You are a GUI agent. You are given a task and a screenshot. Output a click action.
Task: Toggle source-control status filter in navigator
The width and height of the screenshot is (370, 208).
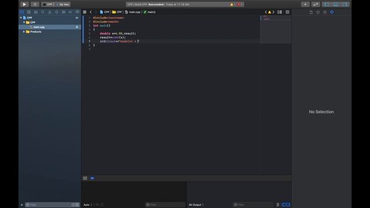[77, 205]
